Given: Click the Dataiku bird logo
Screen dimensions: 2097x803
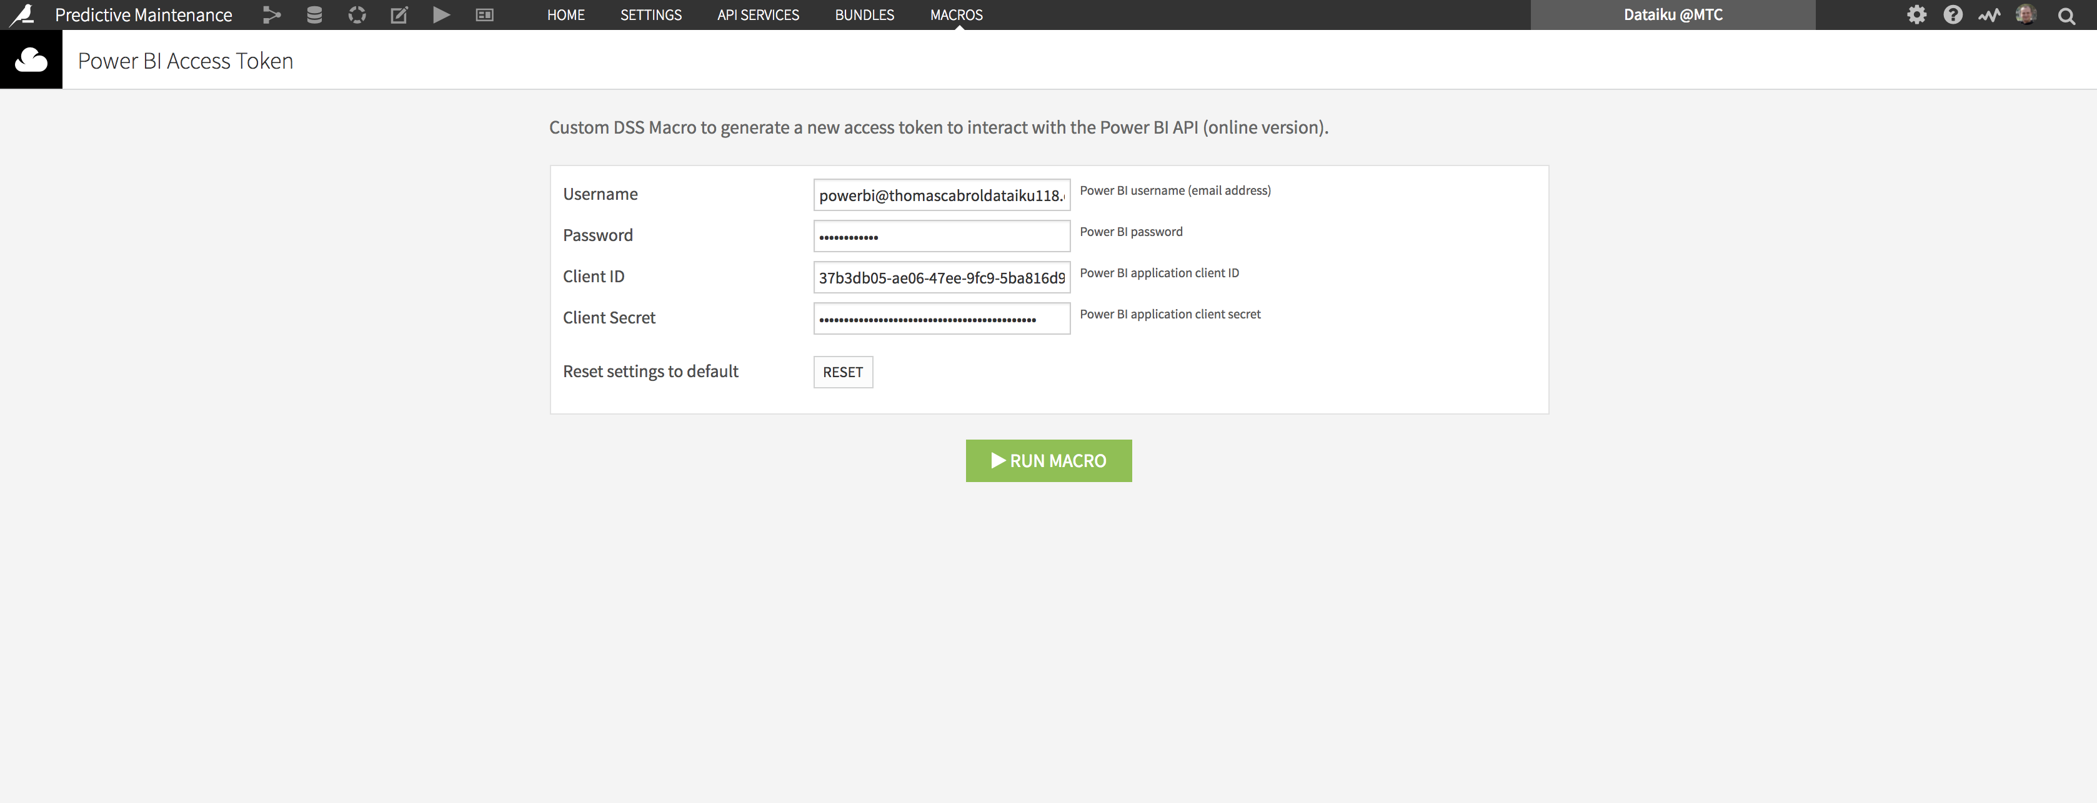Looking at the screenshot, I should click(21, 14).
